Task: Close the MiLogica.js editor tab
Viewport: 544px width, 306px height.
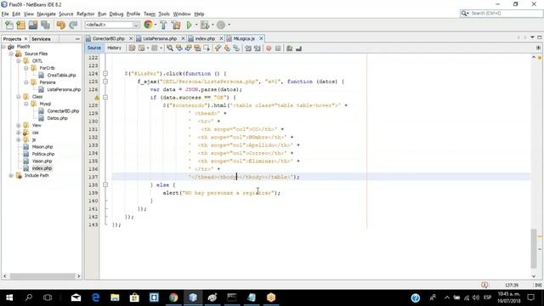Action: [x=261, y=38]
